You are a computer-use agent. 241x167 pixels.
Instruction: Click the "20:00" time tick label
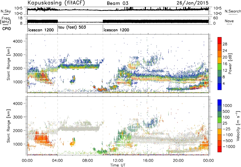click(x=178, y=161)
